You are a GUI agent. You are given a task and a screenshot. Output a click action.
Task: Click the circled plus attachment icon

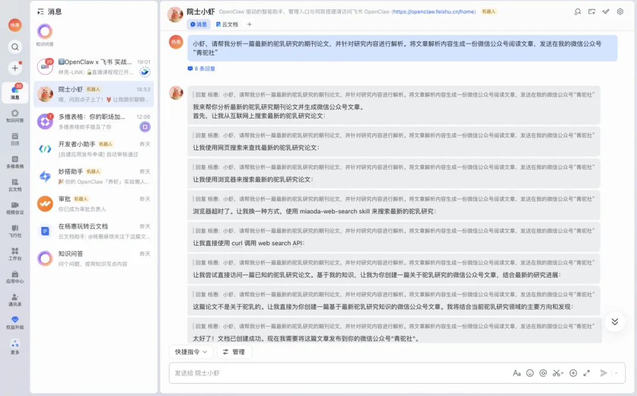pos(573,373)
